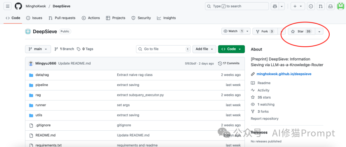Open the user avatar menu
The image size is (346, 147).
[x=341, y=6]
